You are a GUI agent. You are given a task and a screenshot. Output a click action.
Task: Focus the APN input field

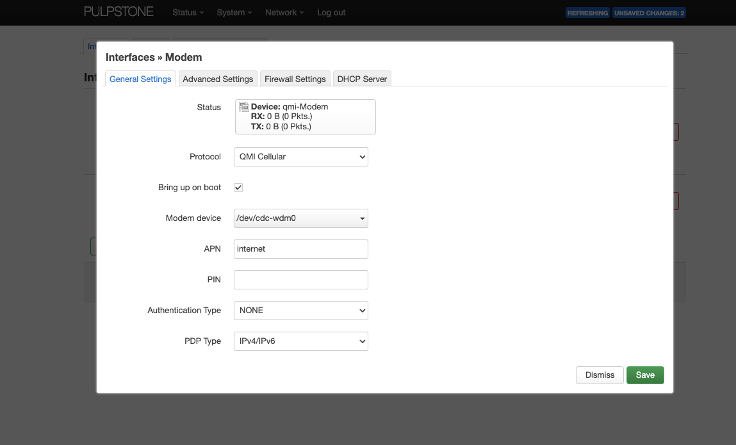[x=301, y=249]
